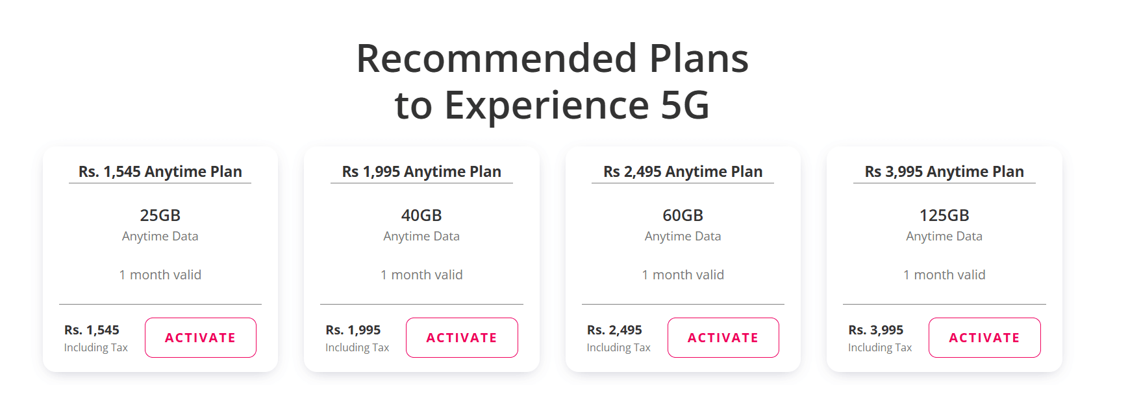Click Anytime Data under 25GB
This screenshot has width=1128, height=407.
(x=160, y=237)
